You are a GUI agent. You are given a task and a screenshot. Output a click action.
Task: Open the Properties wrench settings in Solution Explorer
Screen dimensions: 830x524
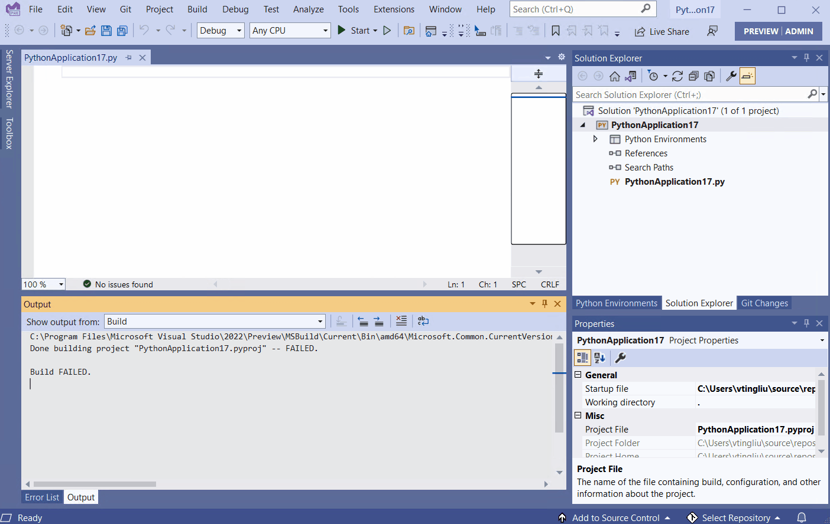tap(731, 76)
